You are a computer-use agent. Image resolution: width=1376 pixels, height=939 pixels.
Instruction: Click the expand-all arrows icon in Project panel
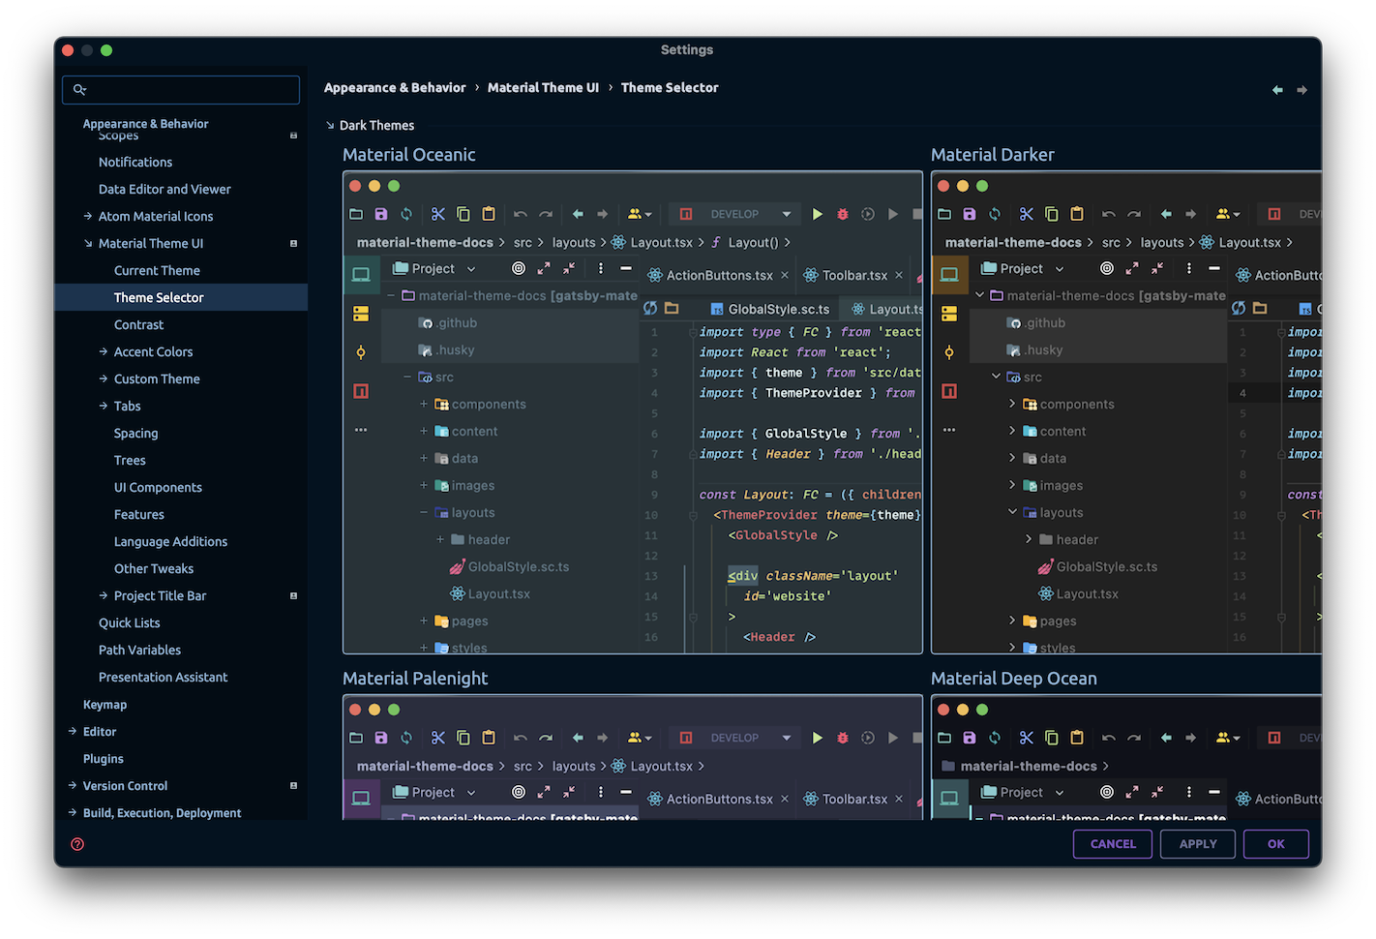(543, 268)
